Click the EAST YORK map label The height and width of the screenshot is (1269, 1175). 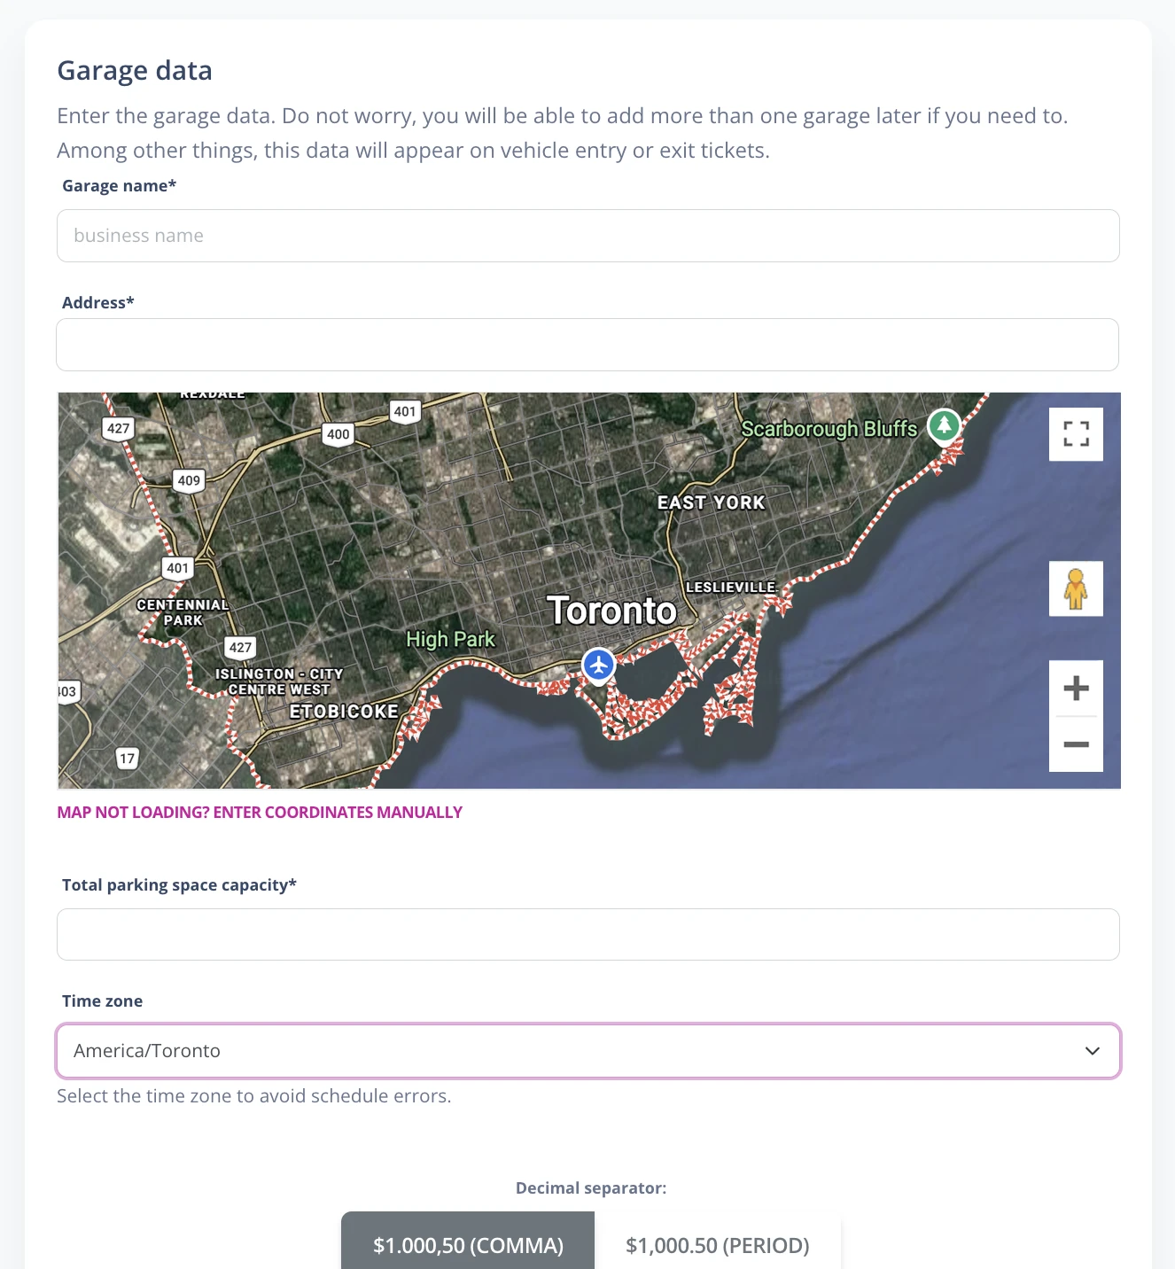(711, 502)
